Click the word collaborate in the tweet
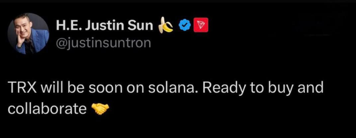Screen dimensions: 356x138 tap(47, 109)
